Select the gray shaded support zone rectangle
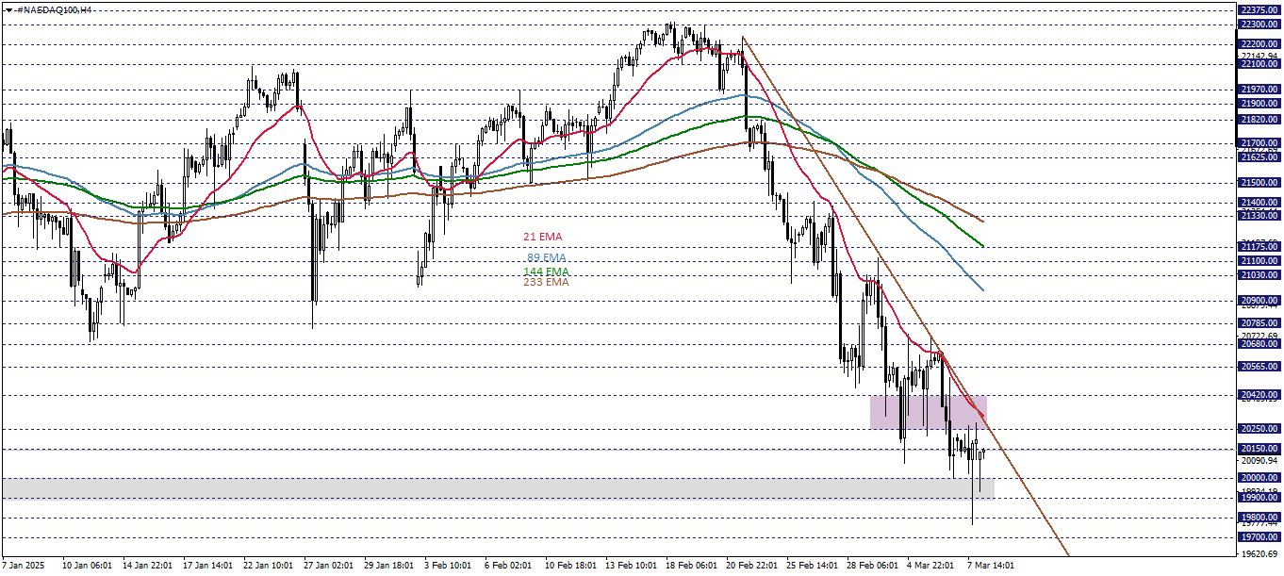1284x576 pixels. pyautogui.click(x=497, y=487)
